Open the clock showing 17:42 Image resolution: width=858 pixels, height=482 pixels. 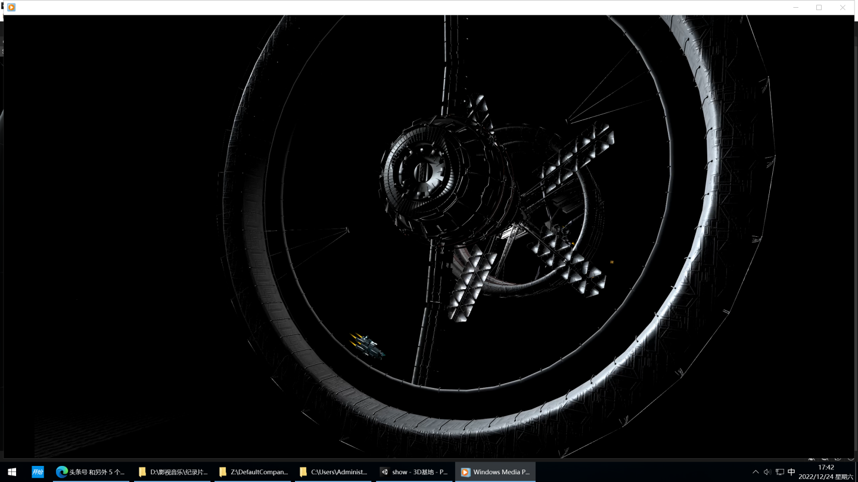(x=826, y=472)
